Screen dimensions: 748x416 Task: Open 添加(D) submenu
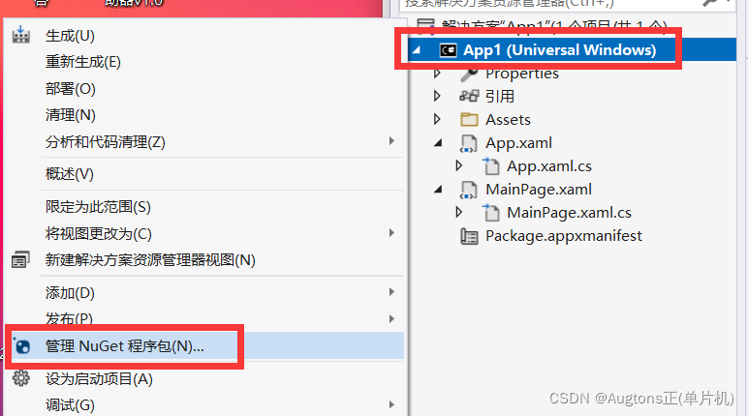click(x=70, y=292)
